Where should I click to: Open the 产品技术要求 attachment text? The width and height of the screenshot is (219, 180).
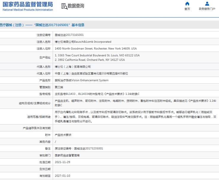point(63,135)
